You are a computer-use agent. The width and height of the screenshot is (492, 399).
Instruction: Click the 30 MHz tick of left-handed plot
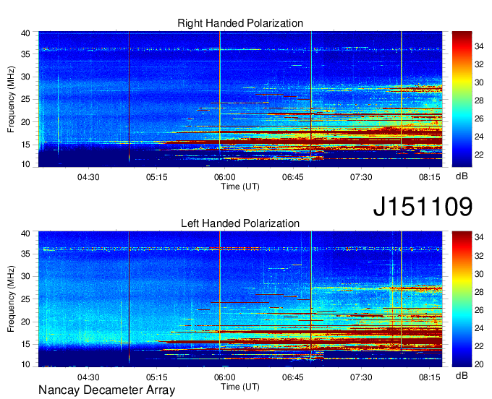[x=25, y=276]
